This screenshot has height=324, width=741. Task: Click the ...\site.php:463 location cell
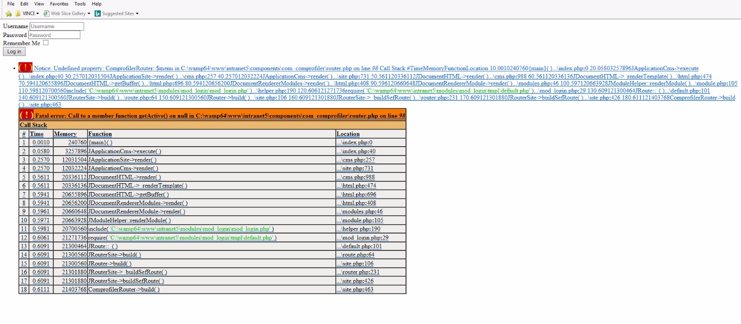coord(370,289)
